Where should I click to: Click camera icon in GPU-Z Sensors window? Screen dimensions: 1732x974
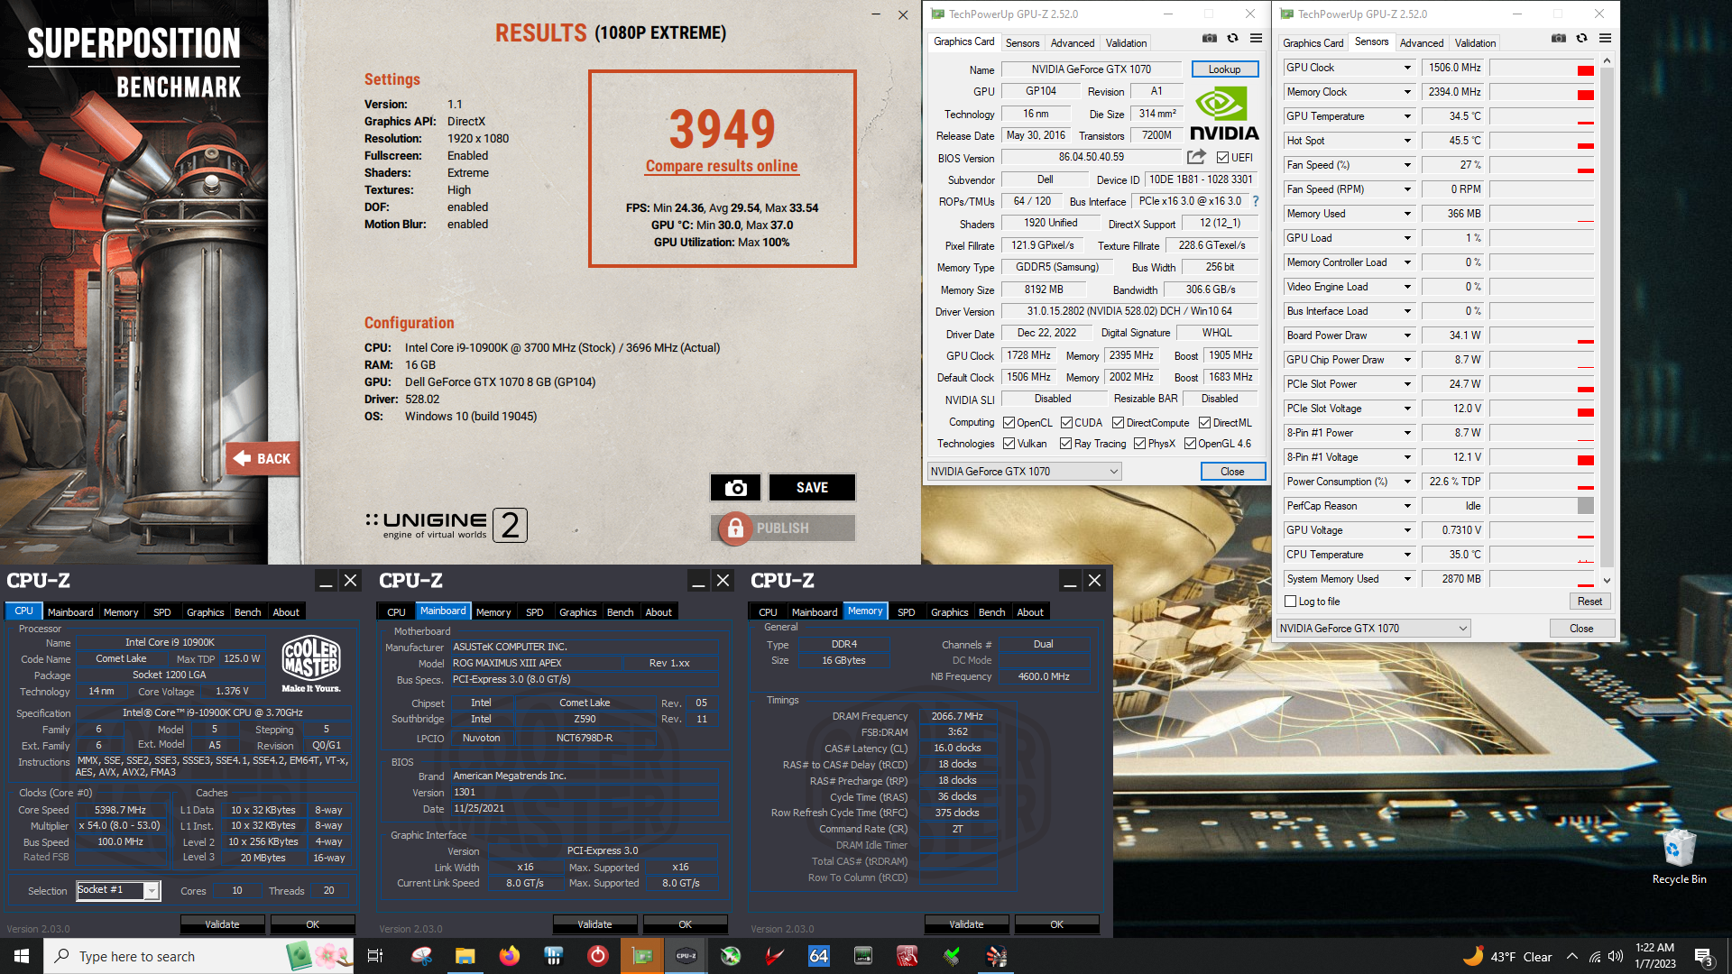coord(1558,39)
